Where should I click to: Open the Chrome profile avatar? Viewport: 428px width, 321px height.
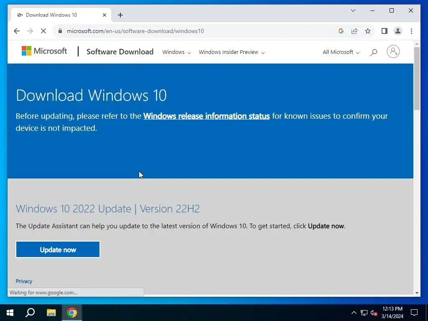[x=398, y=31]
